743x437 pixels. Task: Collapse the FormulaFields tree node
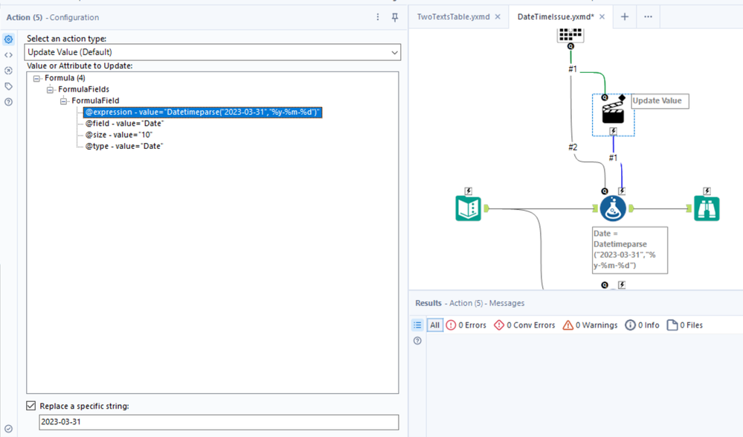click(50, 89)
